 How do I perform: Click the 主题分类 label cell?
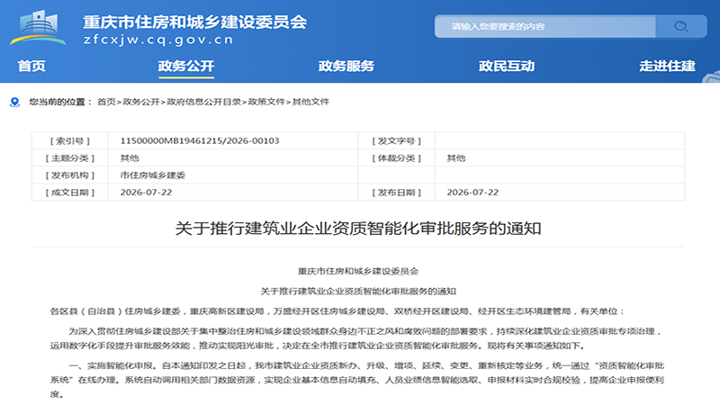point(70,158)
